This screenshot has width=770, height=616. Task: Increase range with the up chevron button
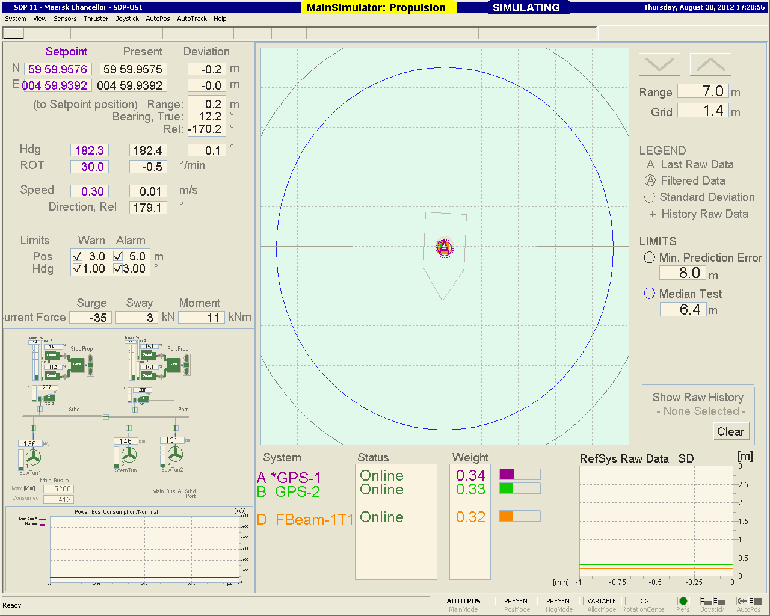710,64
